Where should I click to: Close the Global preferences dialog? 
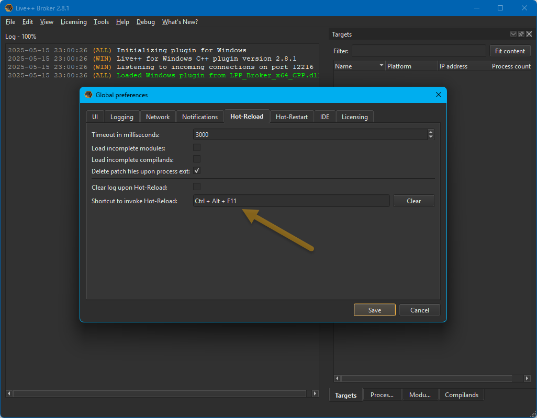439,95
